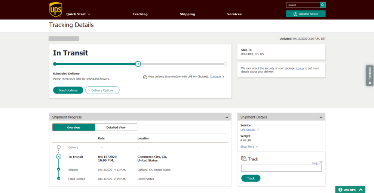Viewport: 374px width, 193px height.
Task: Expand Show More shipment details
Action: [249, 147]
